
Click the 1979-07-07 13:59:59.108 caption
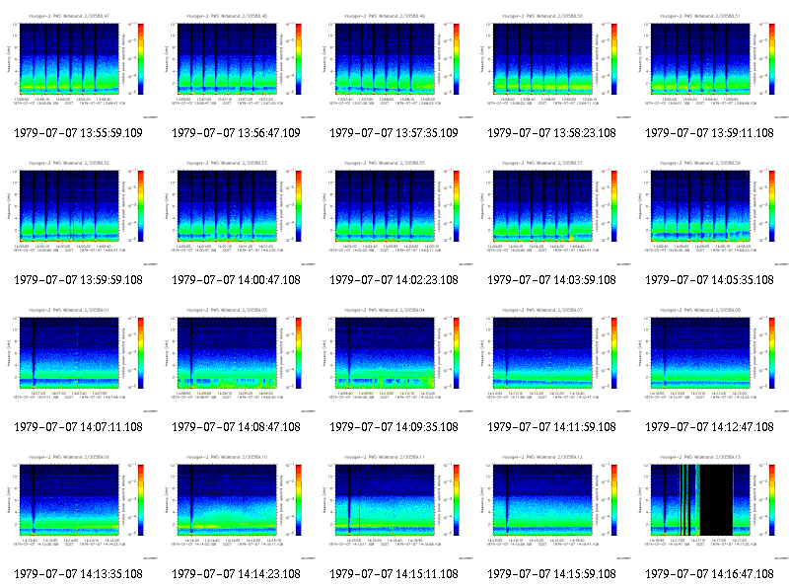coord(79,280)
